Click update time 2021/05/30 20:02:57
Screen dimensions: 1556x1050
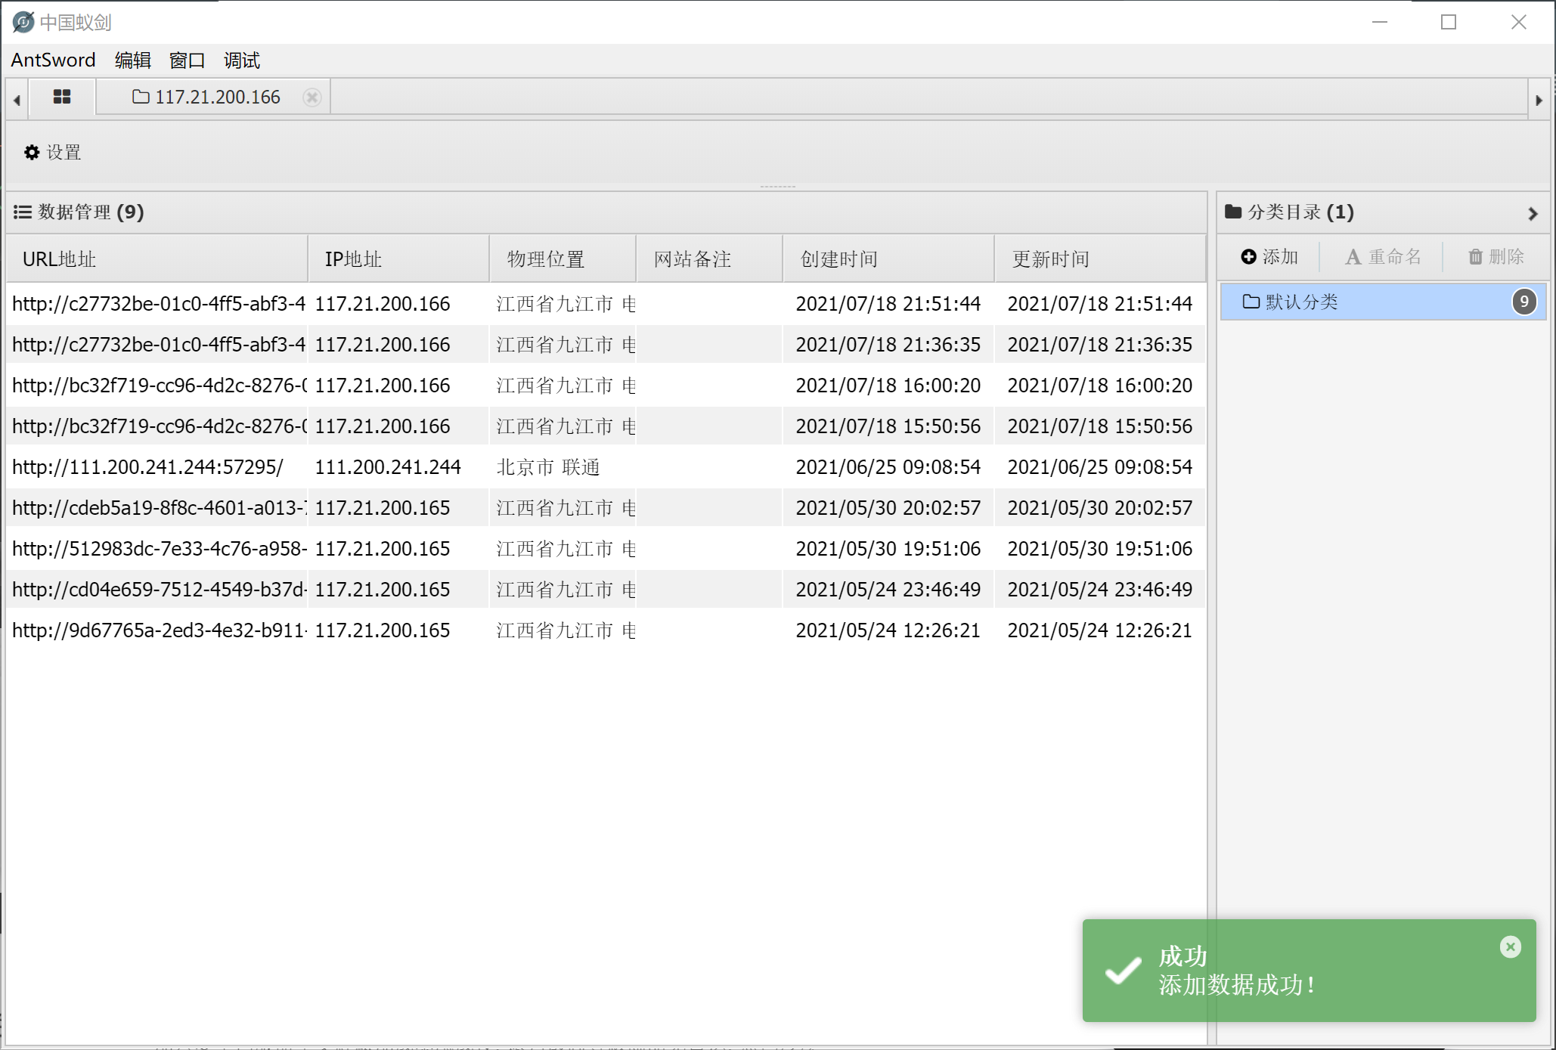[1100, 508]
